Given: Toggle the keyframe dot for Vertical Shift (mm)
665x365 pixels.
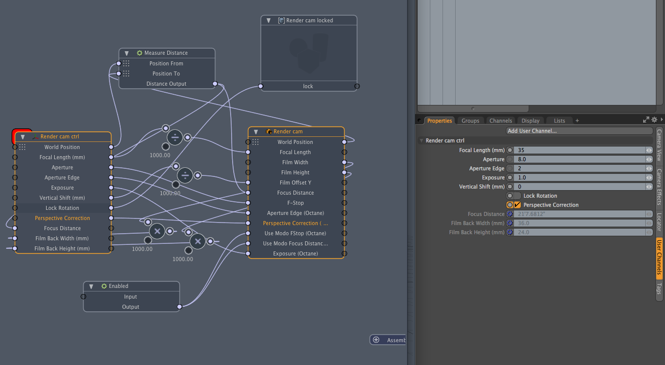Looking at the screenshot, I should 510,187.
